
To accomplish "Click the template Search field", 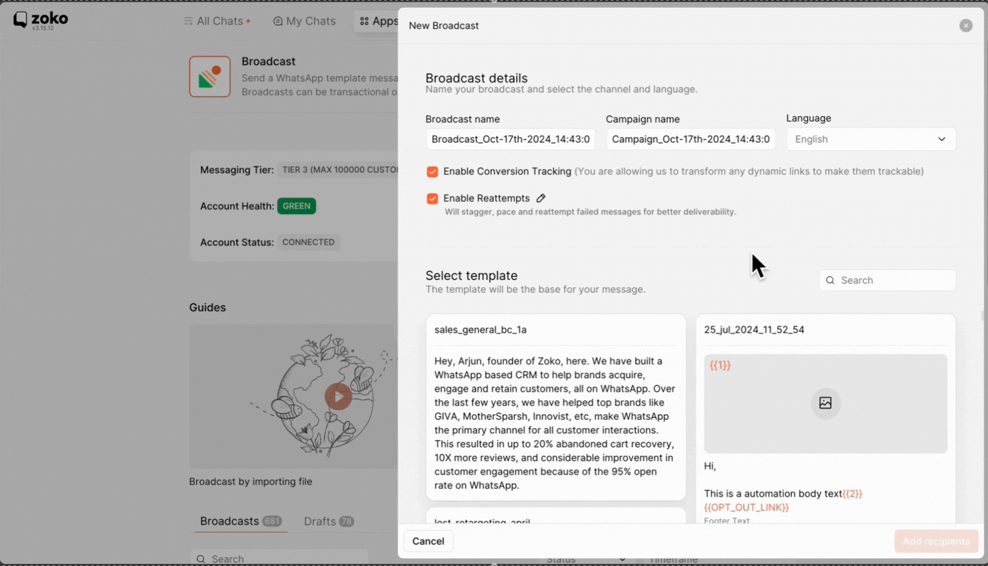I will (887, 280).
